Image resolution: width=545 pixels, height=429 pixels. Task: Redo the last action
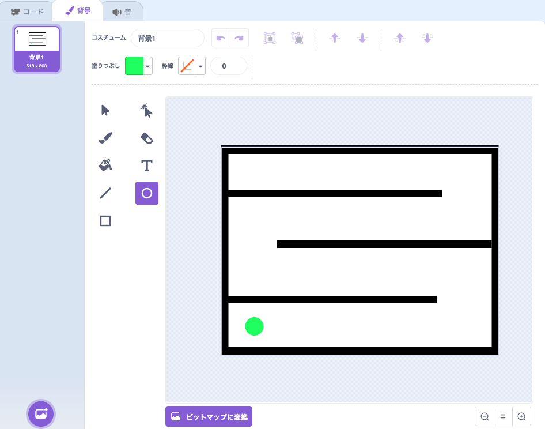239,38
